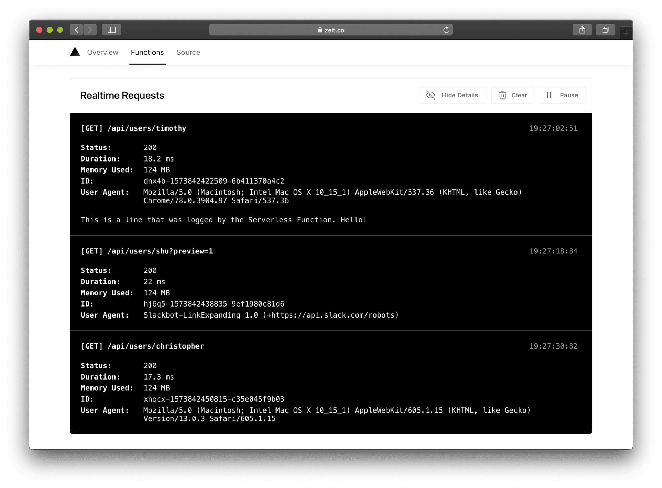Select the Functions tab
Viewport: 662px width, 488px height.
point(147,52)
